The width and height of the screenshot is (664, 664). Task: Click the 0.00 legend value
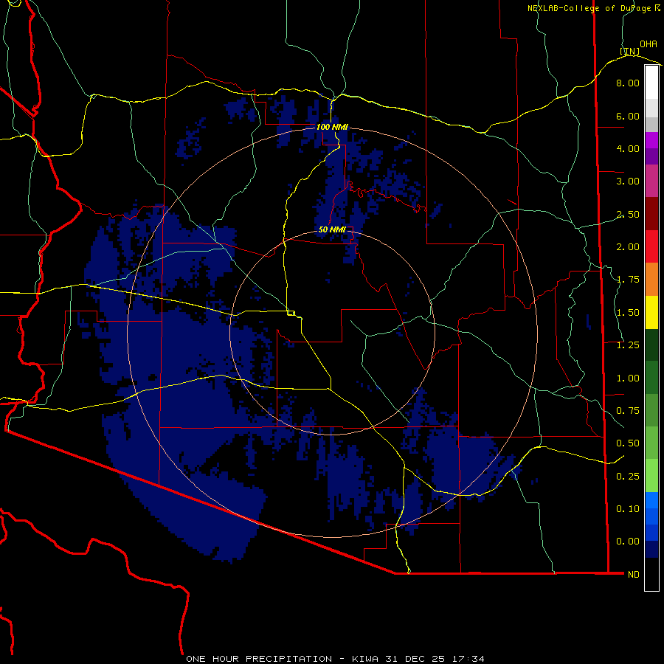pos(628,542)
